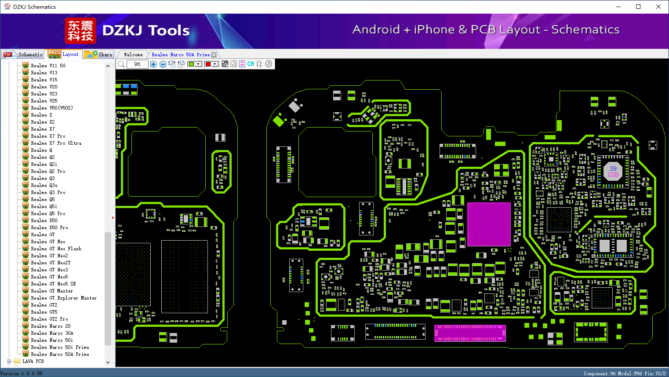Screen dimensions: 669x377
Task: Open the Realme Narzo 20 layout
Action: click(x=51, y=326)
